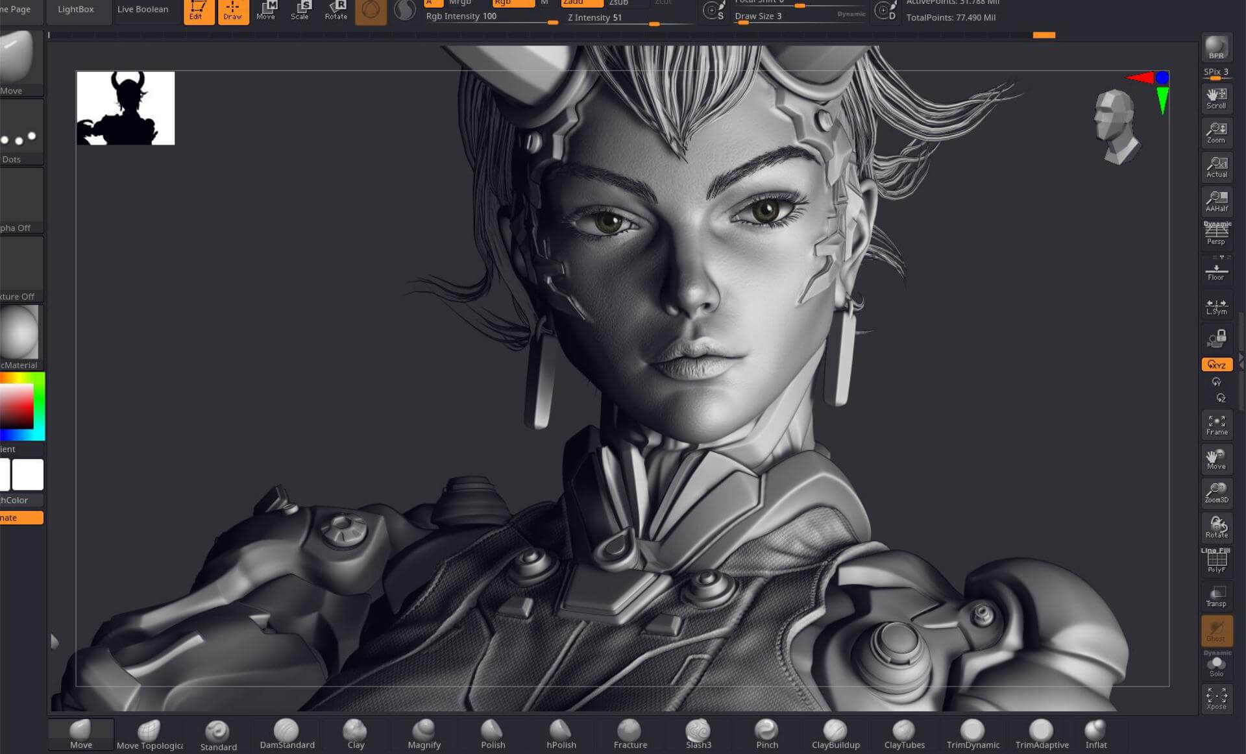Open the Xpose view
This screenshot has height=754, width=1246.
[1216, 699]
